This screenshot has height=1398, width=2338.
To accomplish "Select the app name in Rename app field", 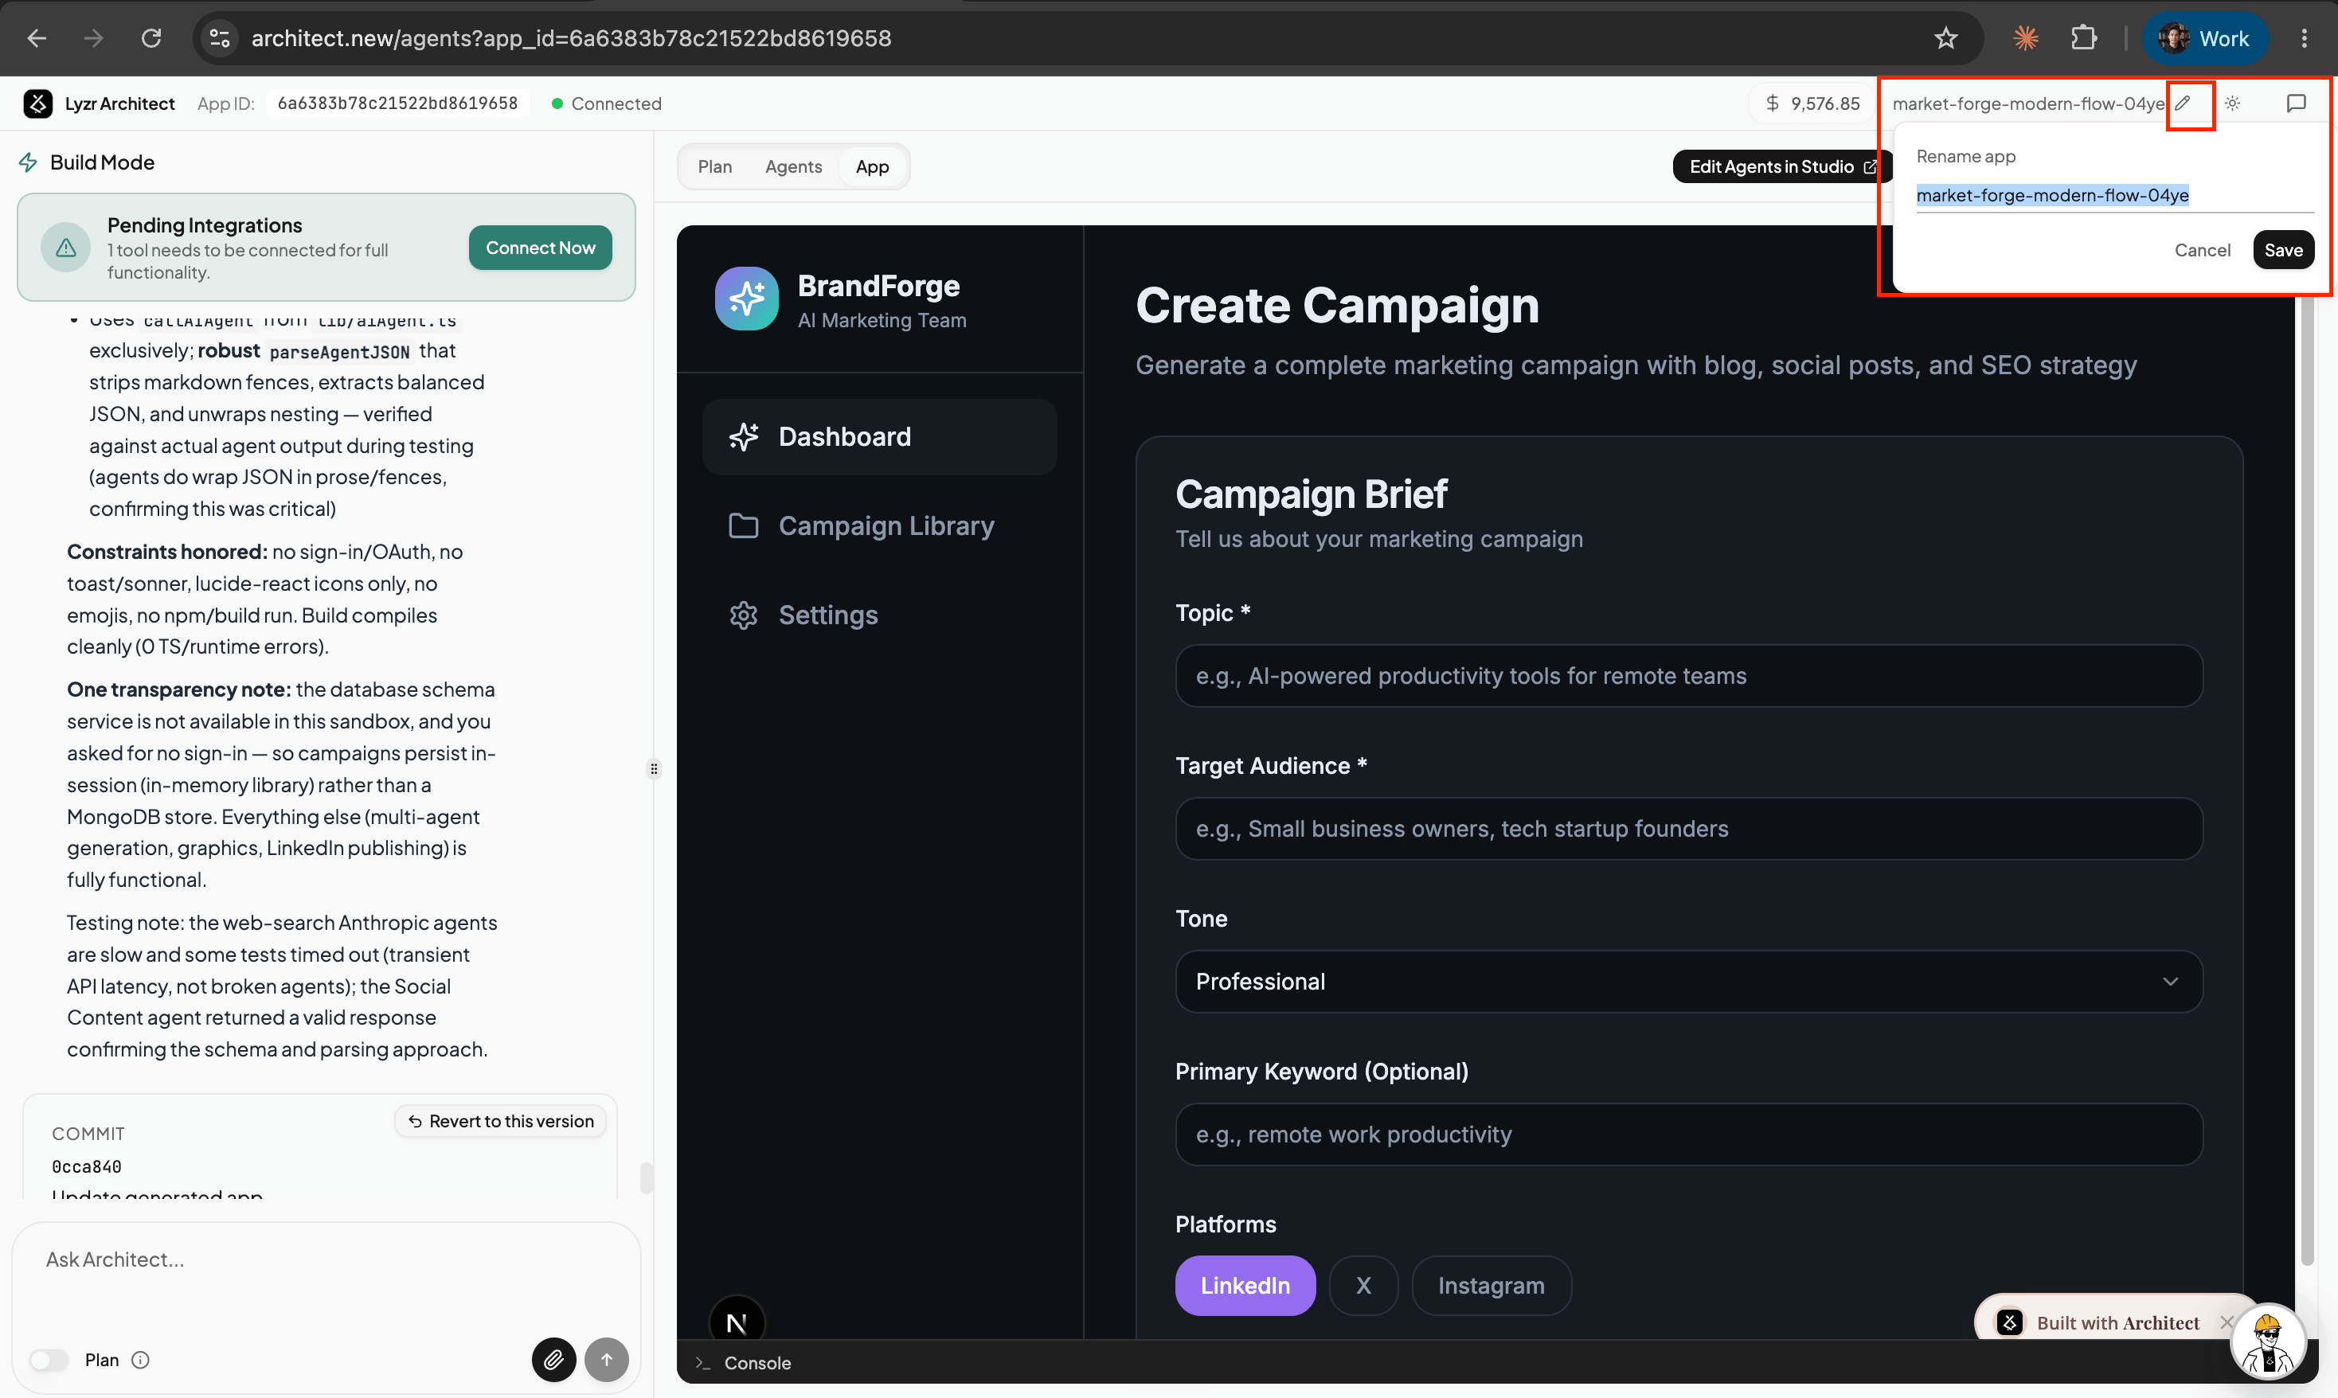I will (x=2113, y=196).
